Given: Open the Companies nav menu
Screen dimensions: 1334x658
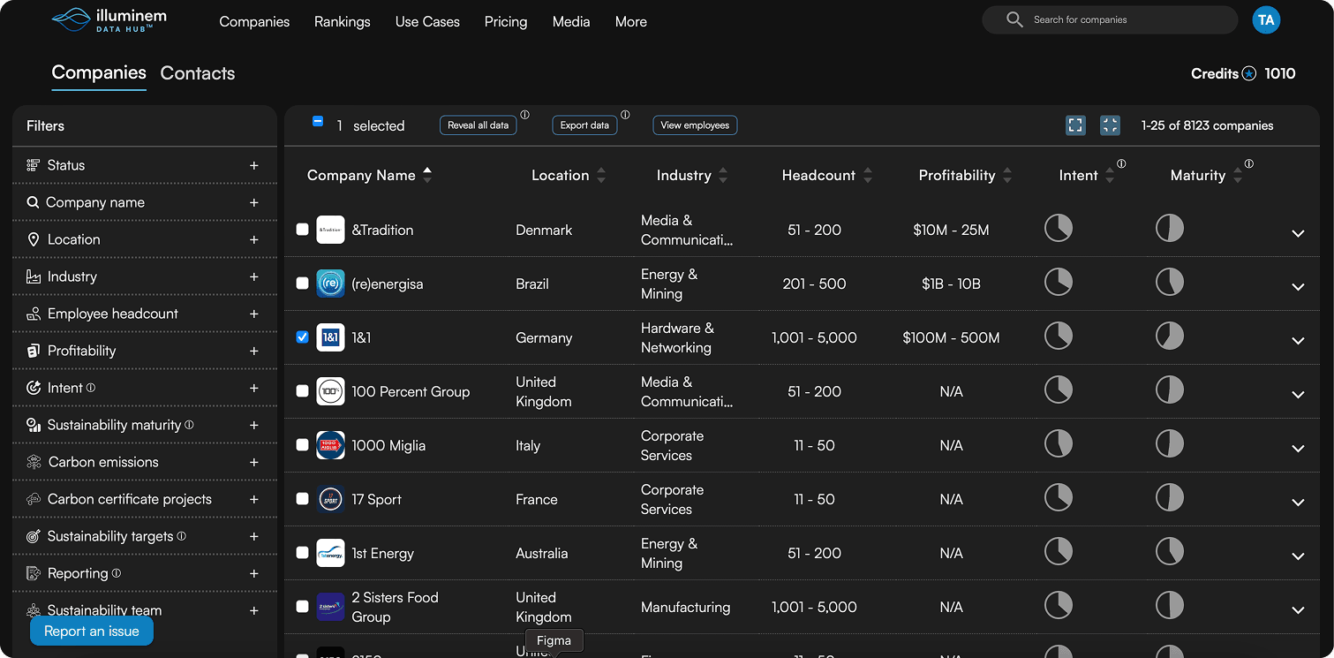Looking at the screenshot, I should tap(254, 21).
